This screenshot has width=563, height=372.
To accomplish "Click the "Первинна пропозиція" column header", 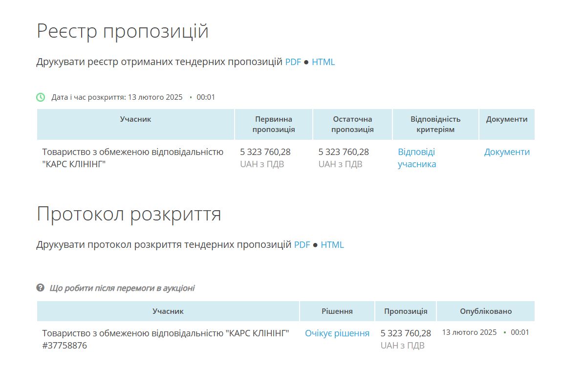I will click(x=273, y=124).
